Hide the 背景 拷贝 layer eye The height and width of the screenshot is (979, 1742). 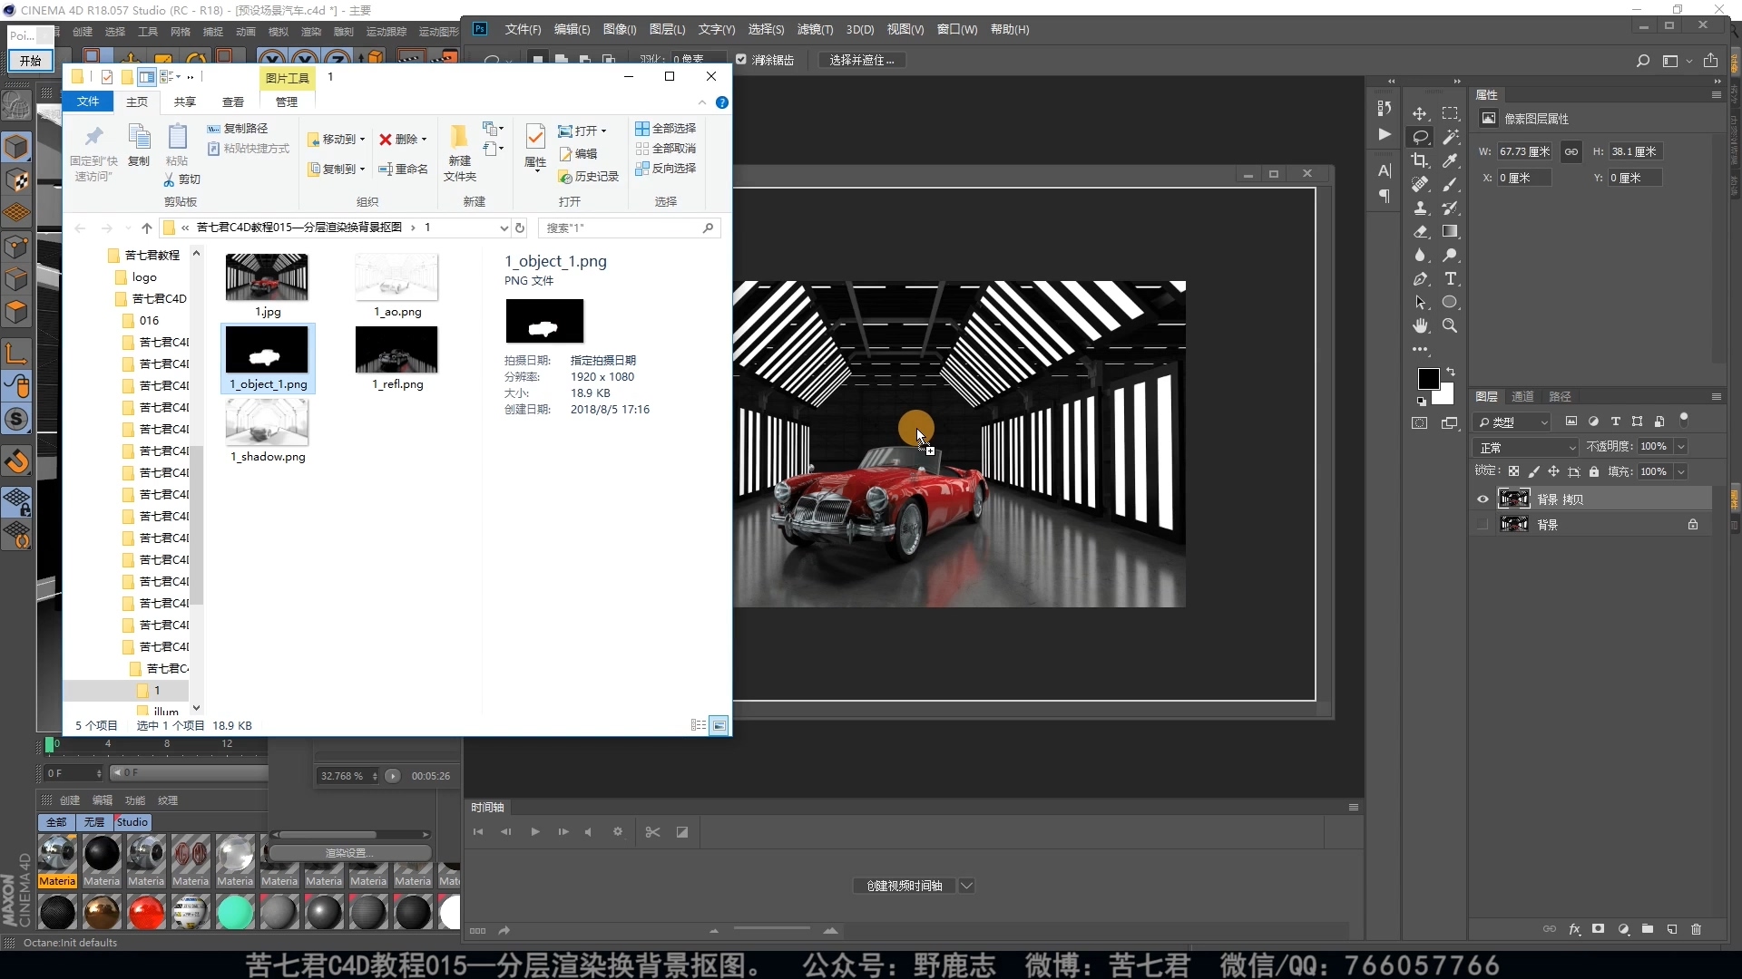tap(1483, 499)
